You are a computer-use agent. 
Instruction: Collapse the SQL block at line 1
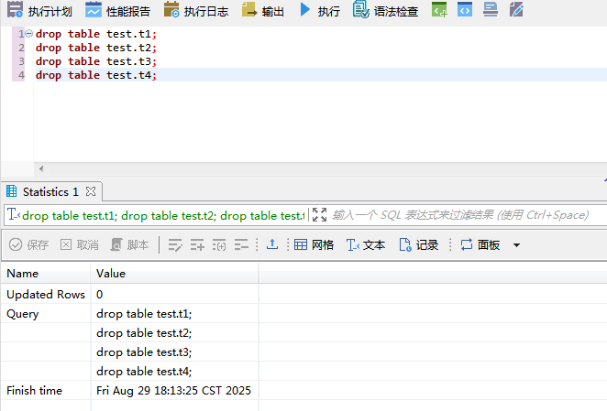(x=29, y=34)
